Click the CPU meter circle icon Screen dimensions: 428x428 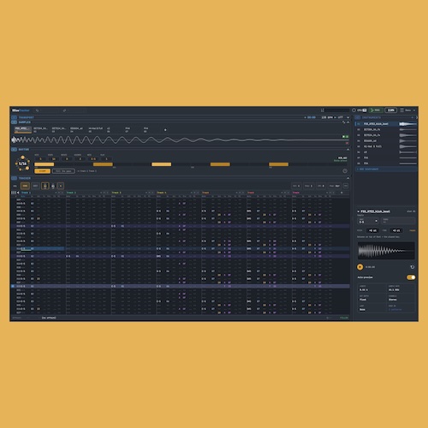point(354,110)
